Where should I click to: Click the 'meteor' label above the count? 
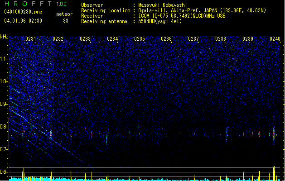64,14
